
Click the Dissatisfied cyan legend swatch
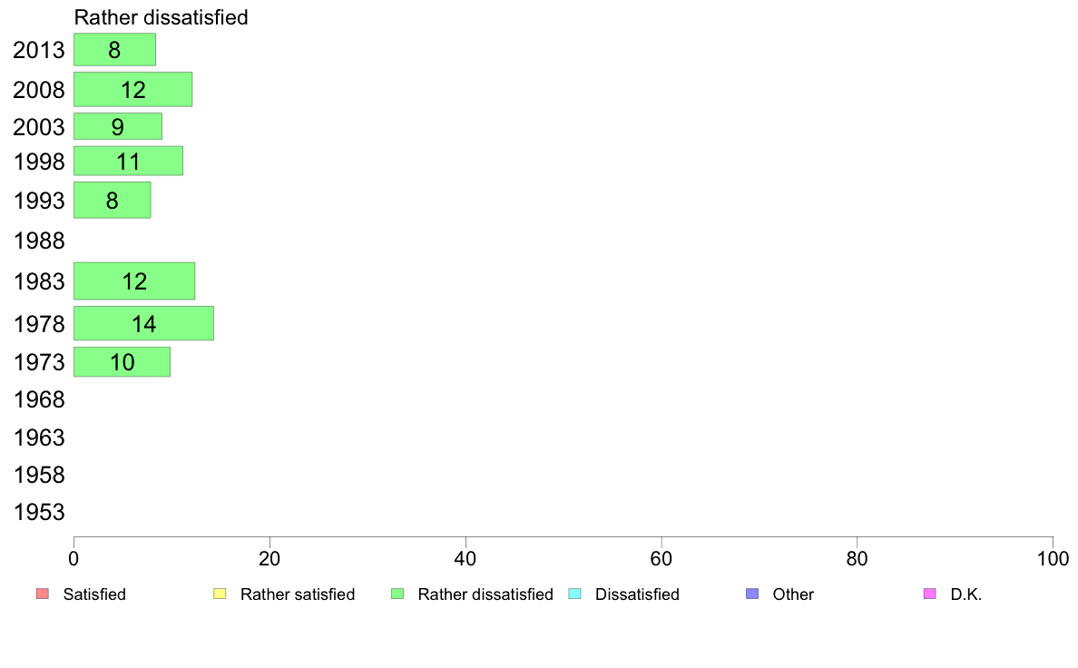[574, 594]
